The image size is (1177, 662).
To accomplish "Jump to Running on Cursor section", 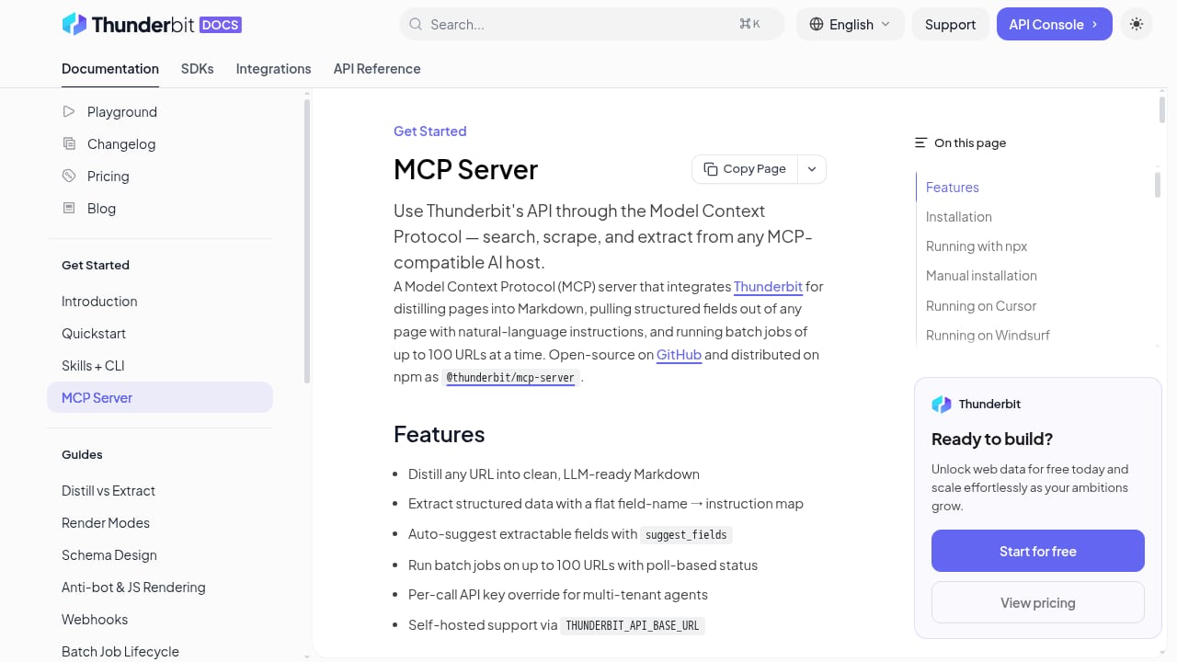I will (x=980, y=305).
